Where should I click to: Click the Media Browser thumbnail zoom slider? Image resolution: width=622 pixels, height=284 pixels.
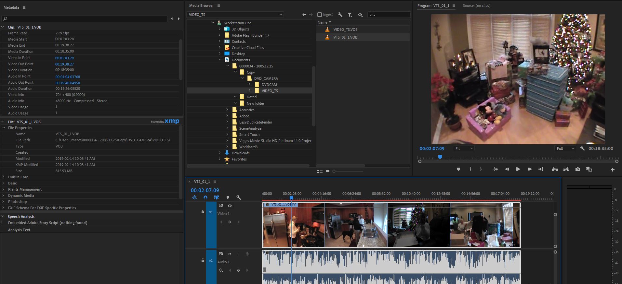point(348,171)
